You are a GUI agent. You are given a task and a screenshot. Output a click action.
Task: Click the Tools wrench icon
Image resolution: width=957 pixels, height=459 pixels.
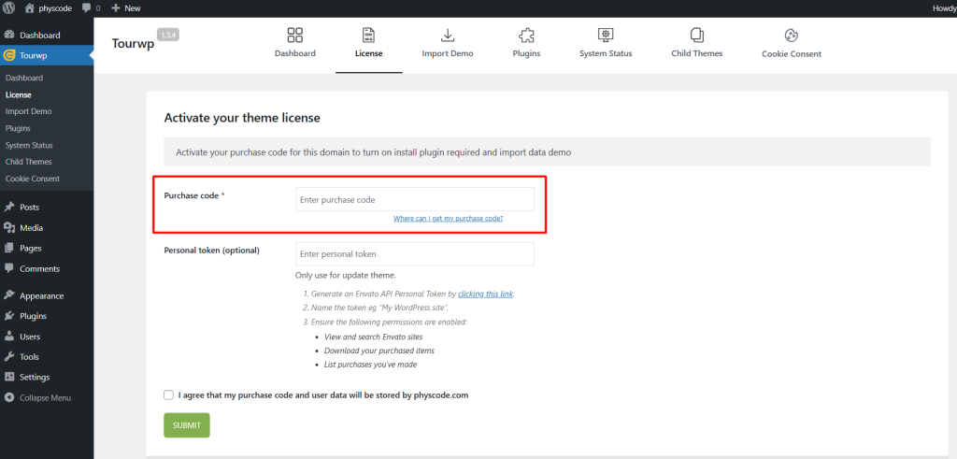click(9, 356)
